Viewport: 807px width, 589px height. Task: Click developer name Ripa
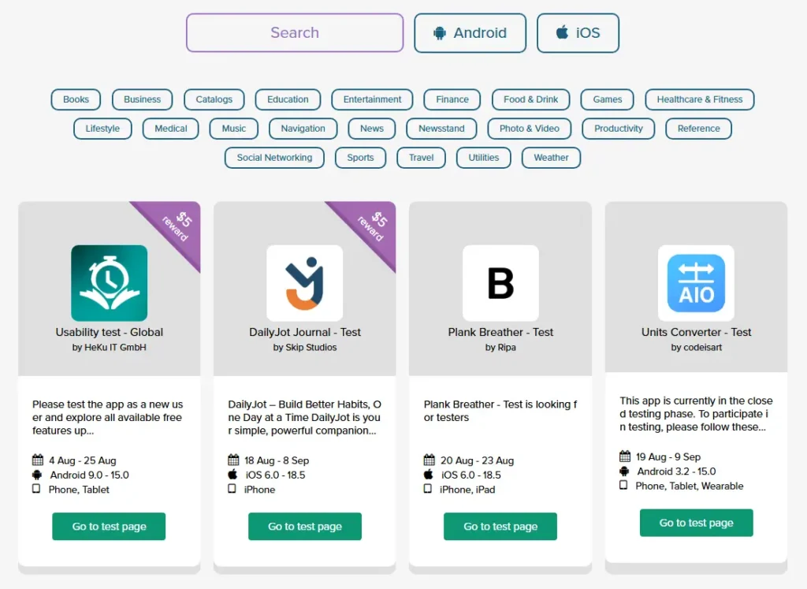click(507, 348)
